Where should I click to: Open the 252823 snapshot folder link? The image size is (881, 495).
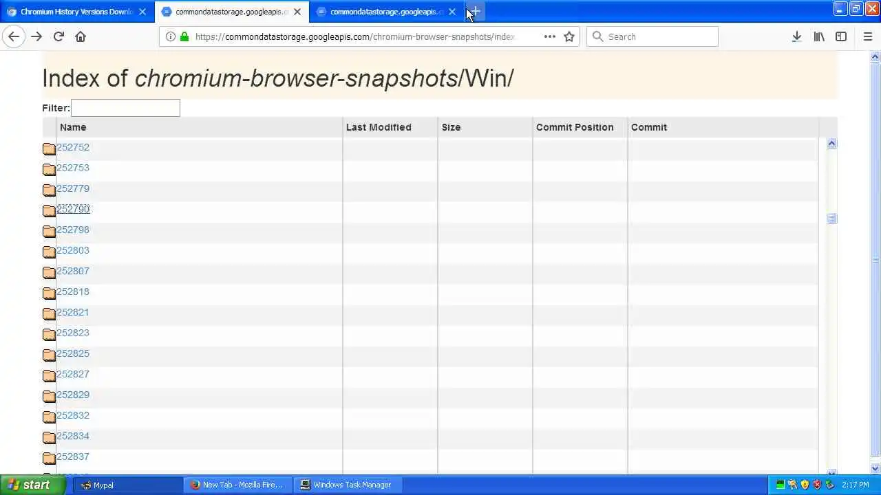click(73, 333)
